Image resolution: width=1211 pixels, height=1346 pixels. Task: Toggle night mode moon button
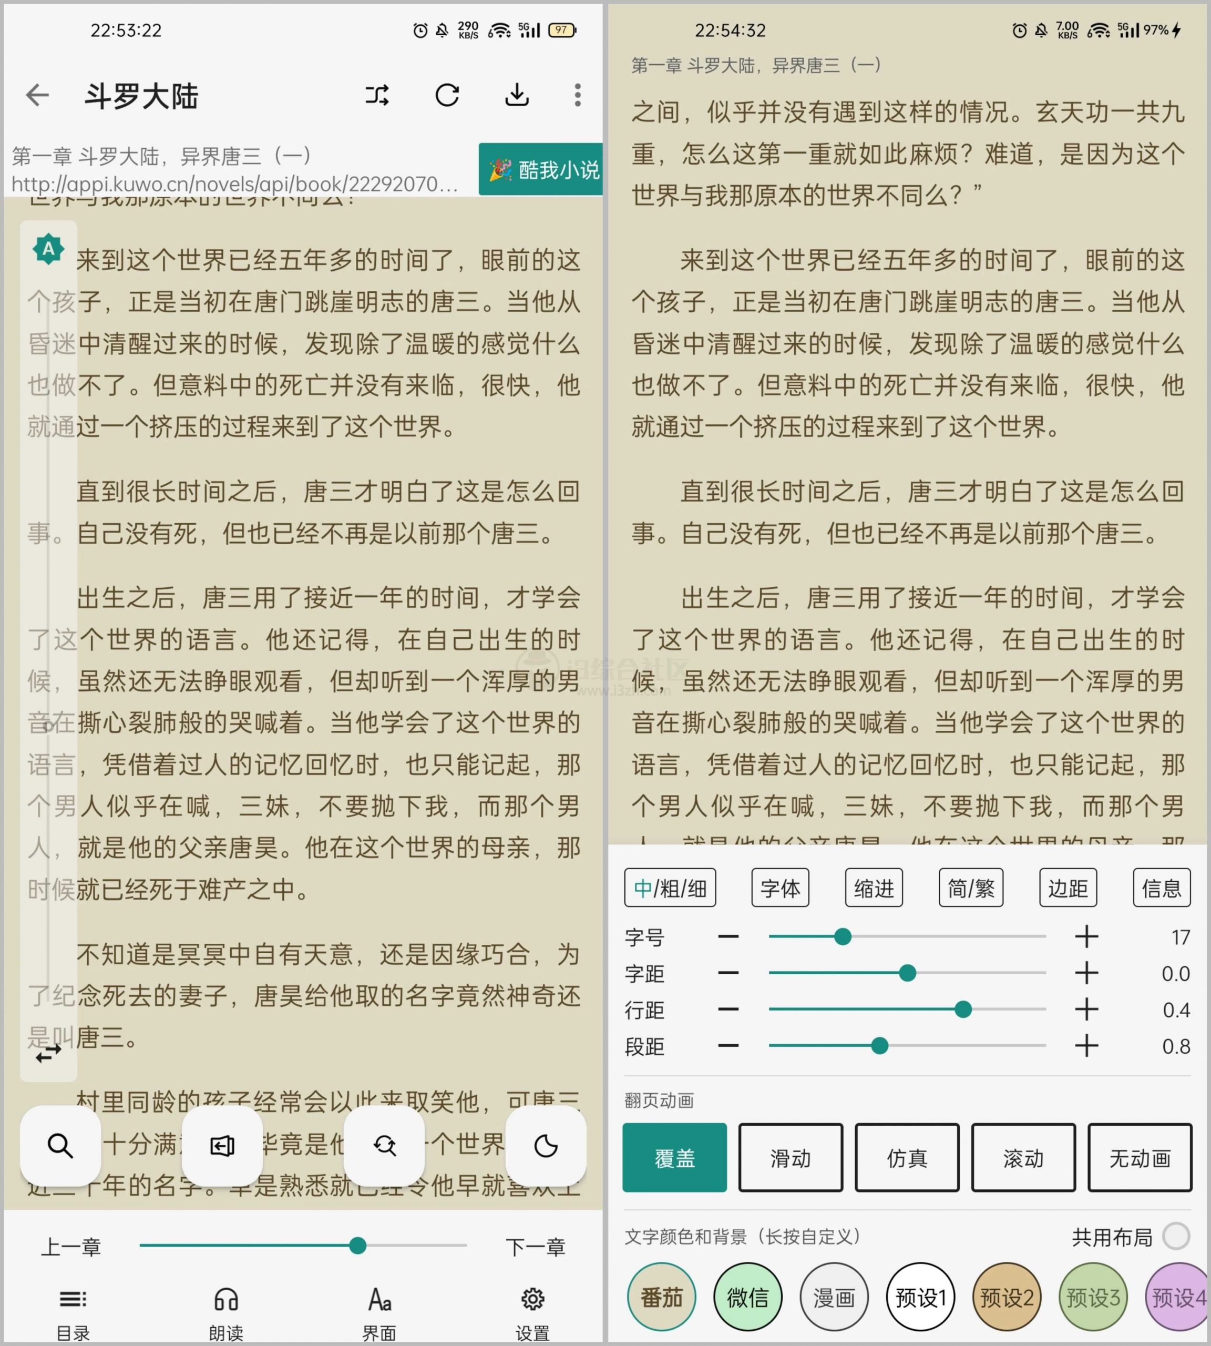point(546,1145)
